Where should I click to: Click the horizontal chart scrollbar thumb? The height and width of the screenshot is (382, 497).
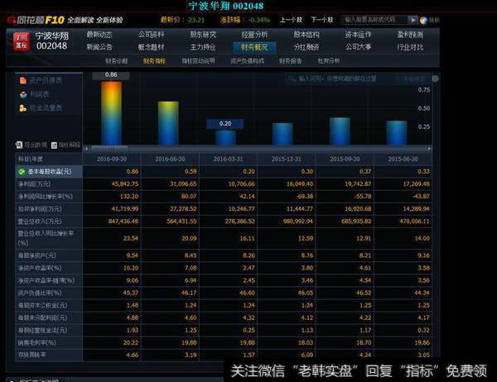click(x=109, y=149)
